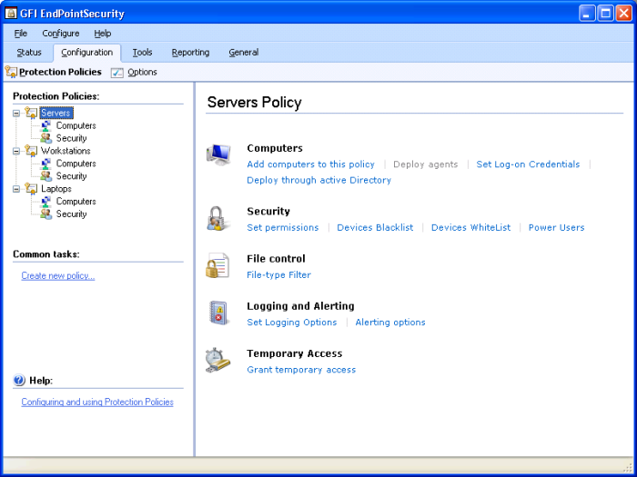The height and width of the screenshot is (477, 637).
Task: Open the Help menu
Action: (x=103, y=34)
